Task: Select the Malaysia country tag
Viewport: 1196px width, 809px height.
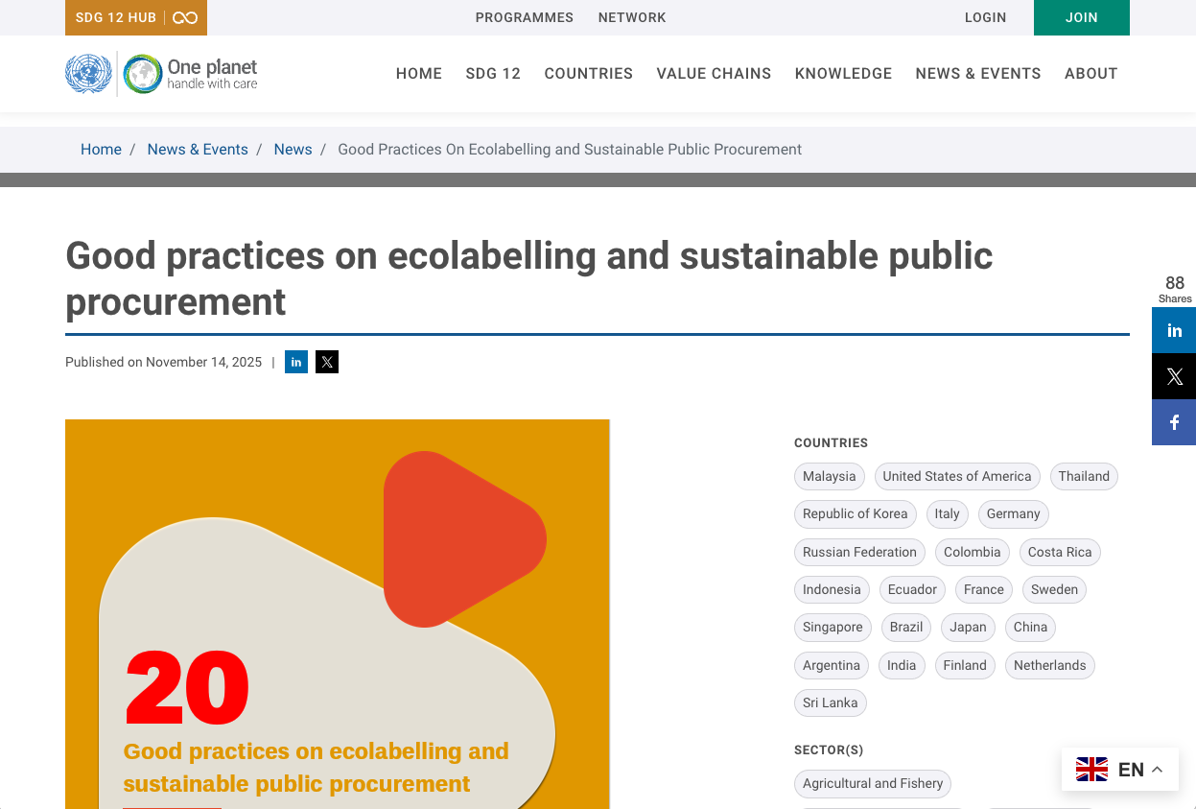Action: click(x=829, y=476)
